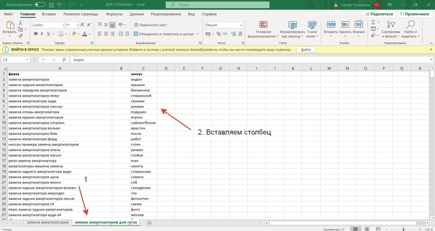This screenshot has height=231, width=435.
Task: Click the Примечания button
Action: click(415, 14)
